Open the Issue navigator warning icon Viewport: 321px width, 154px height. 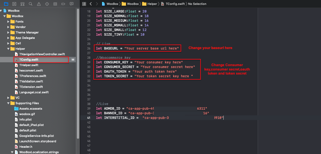(x=39, y=4)
